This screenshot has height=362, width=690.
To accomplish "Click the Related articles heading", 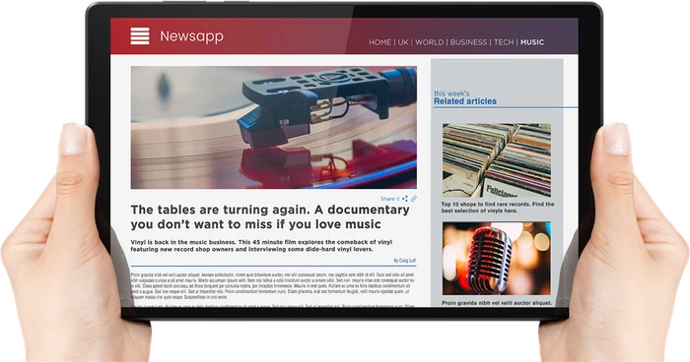I will 465,101.
